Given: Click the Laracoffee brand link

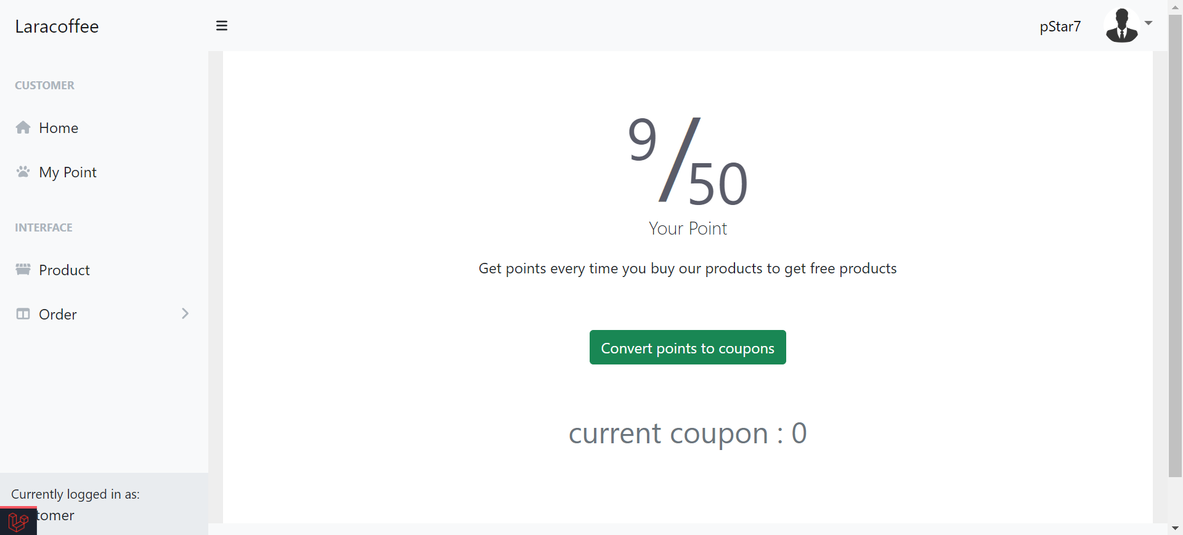Looking at the screenshot, I should click(x=57, y=26).
